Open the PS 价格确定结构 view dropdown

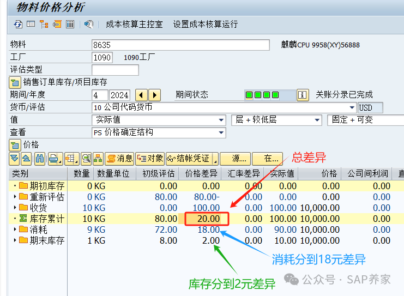pos(221,132)
